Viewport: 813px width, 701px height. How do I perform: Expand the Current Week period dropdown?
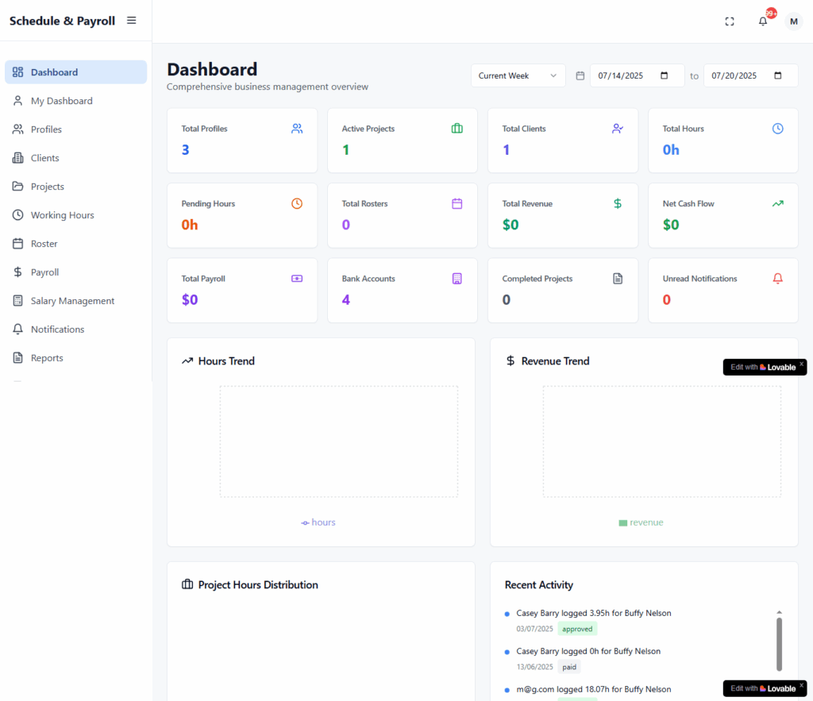coord(518,75)
